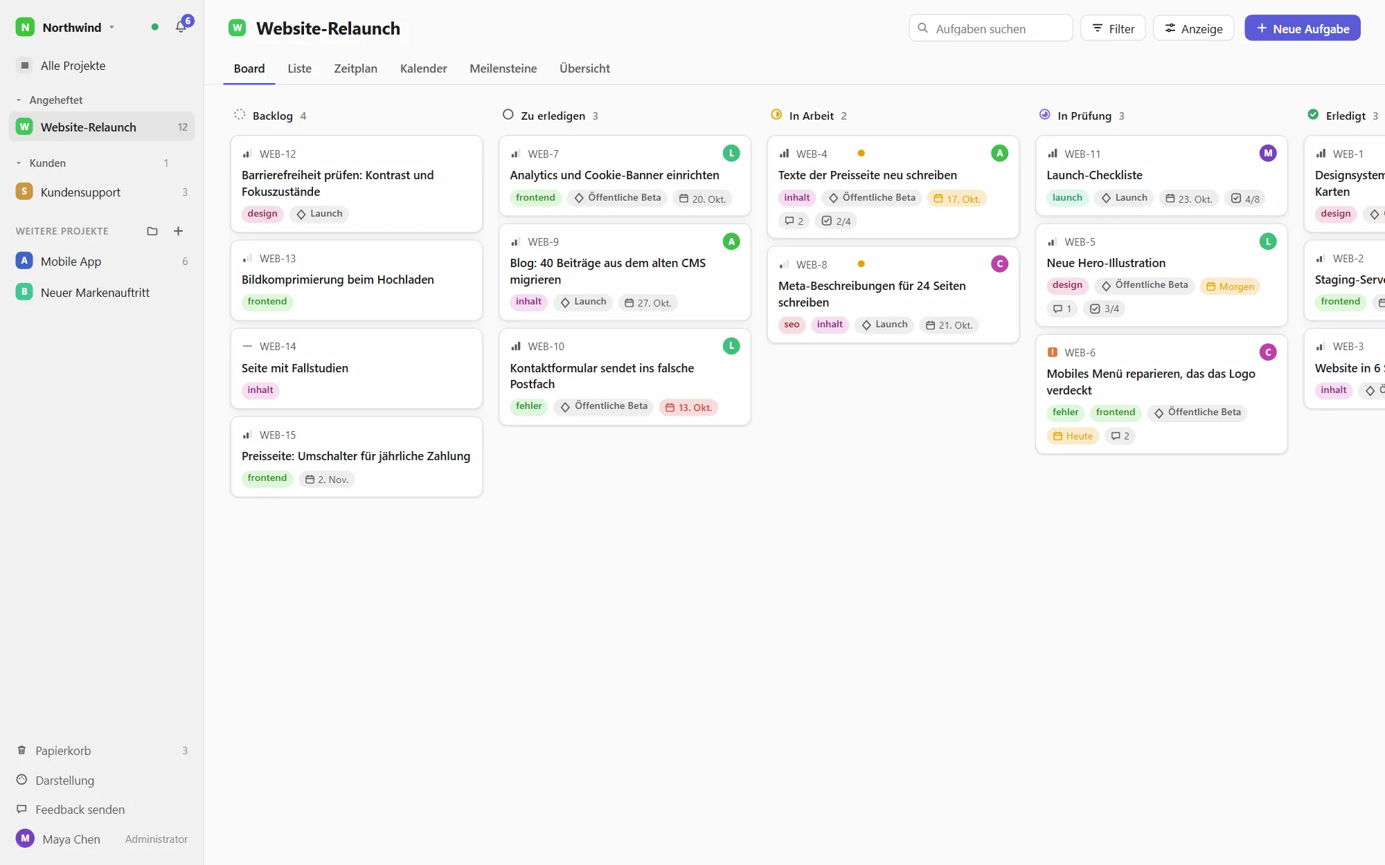Click the Neue Aufgabe button
1385x865 pixels.
(1303, 28)
